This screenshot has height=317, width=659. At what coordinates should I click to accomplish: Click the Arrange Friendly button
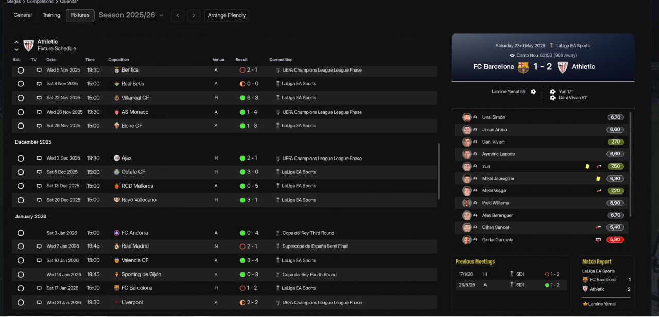pyautogui.click(x=227, y=15)
